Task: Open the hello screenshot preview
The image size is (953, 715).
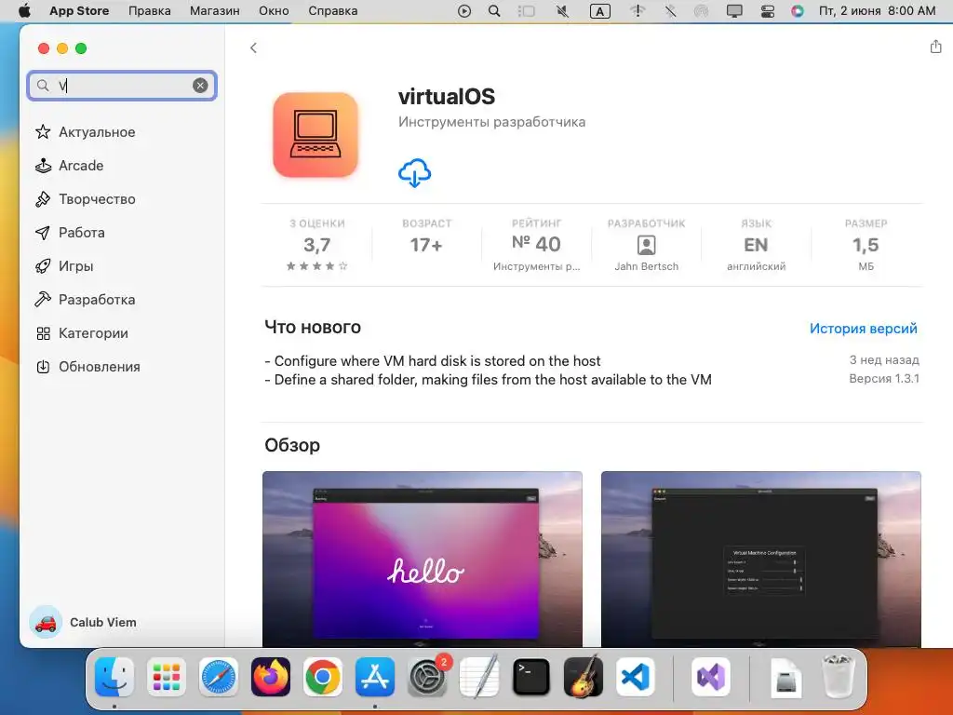Action: click(423, 559)
